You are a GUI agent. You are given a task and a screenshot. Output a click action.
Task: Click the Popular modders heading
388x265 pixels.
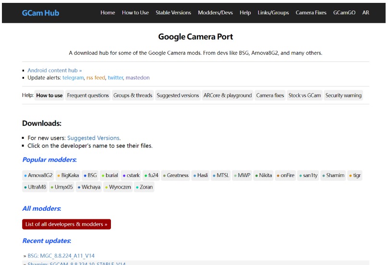coord(49,159)
